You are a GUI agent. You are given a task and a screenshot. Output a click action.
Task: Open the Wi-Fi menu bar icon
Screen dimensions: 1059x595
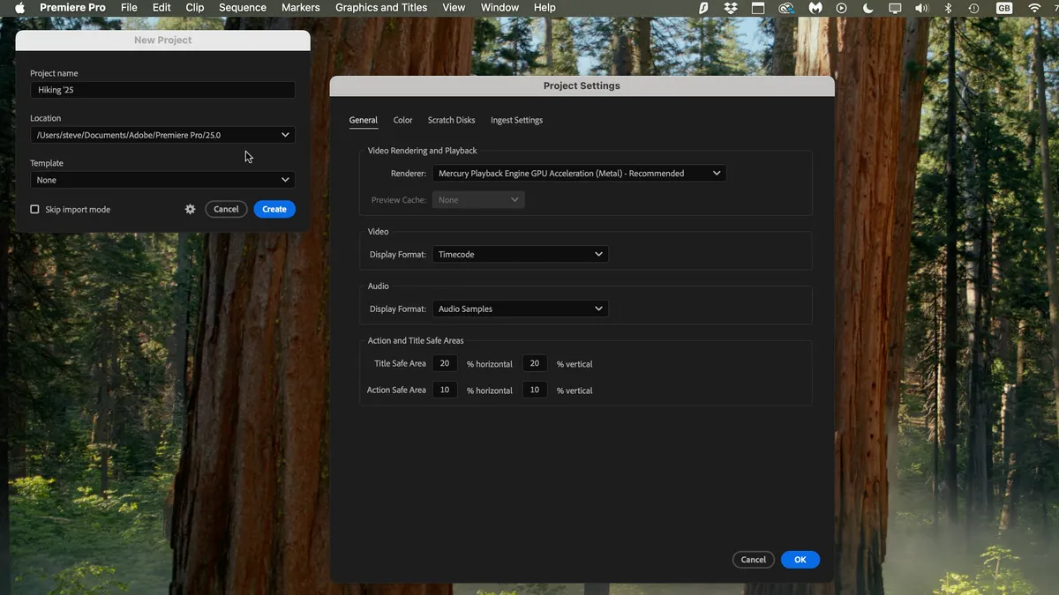[x=1033, y=8]
